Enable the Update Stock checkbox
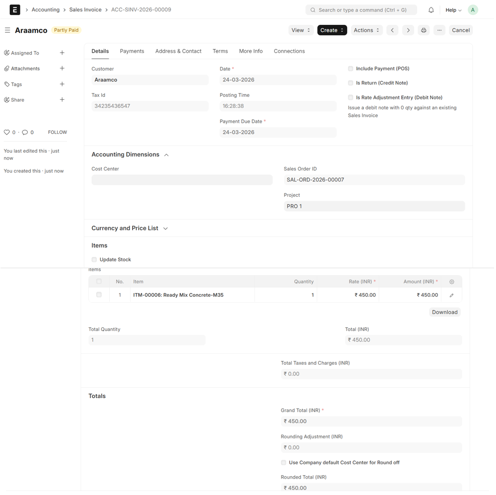This screenshot has height=495, width=496. coord(94,259)
